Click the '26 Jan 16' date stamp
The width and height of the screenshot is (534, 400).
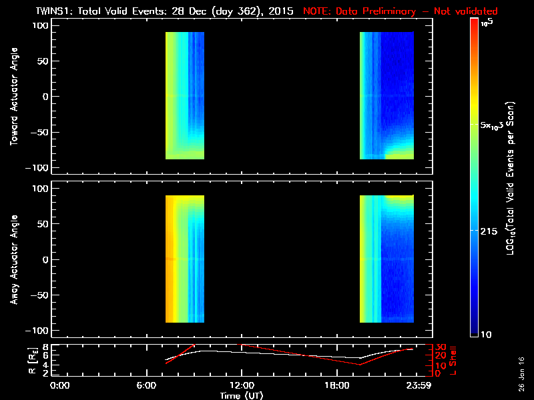pos(521,374)
